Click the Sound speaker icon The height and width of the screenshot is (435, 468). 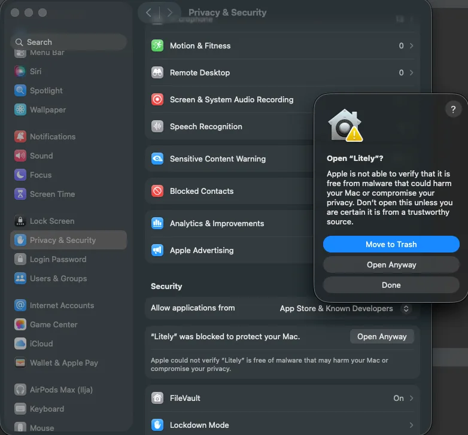click(x=20, y=156)
